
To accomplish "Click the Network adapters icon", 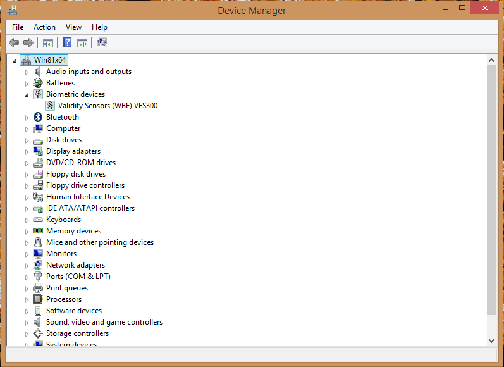I will [37, 265].
